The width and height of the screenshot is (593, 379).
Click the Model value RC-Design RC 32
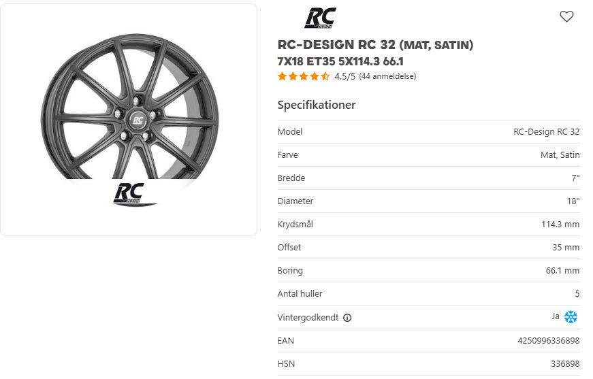546,131
